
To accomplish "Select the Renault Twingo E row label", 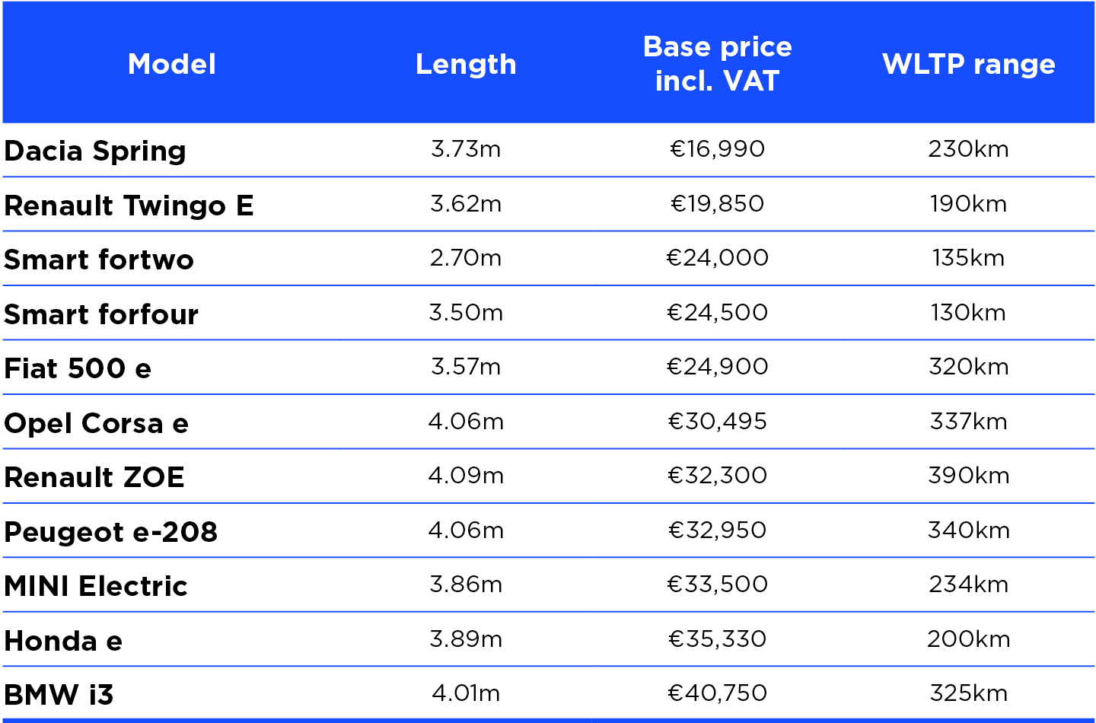I will click(x=129, y=205).
